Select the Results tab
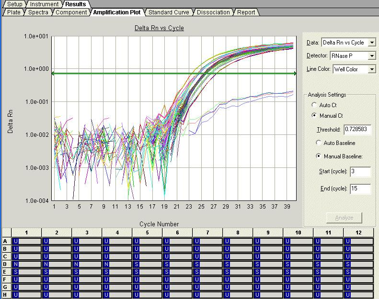379x299 pixels. coord(76,4)
